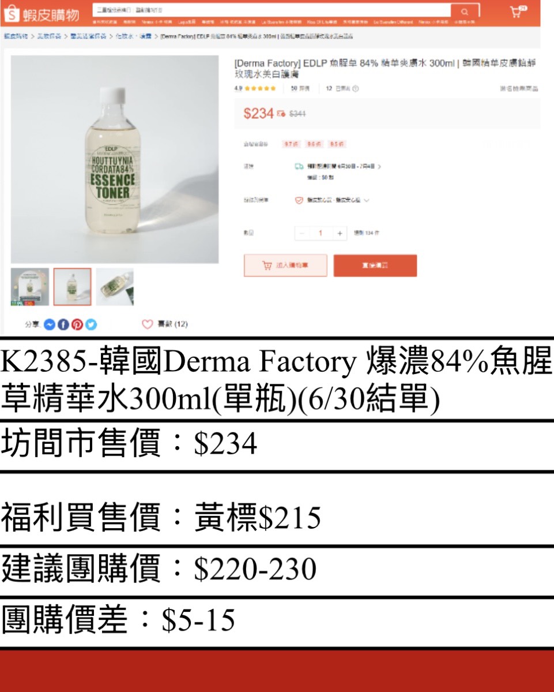
Task: Click the Shopee logo icon
Action: tap(11, 14)
